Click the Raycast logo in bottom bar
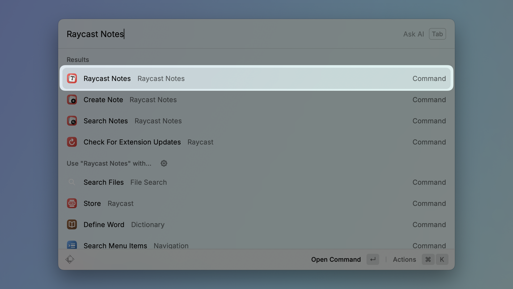This screenshot has height=289, width=513. 70,259
